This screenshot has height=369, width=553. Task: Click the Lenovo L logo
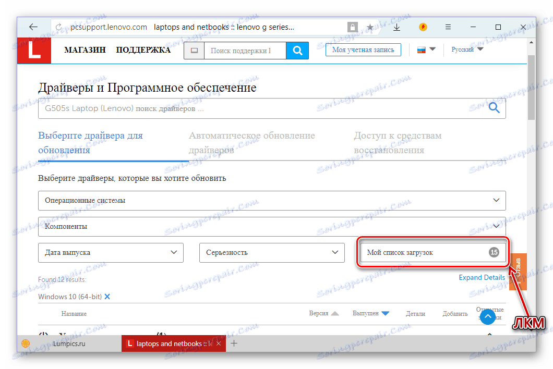click(x=33, y=51)
